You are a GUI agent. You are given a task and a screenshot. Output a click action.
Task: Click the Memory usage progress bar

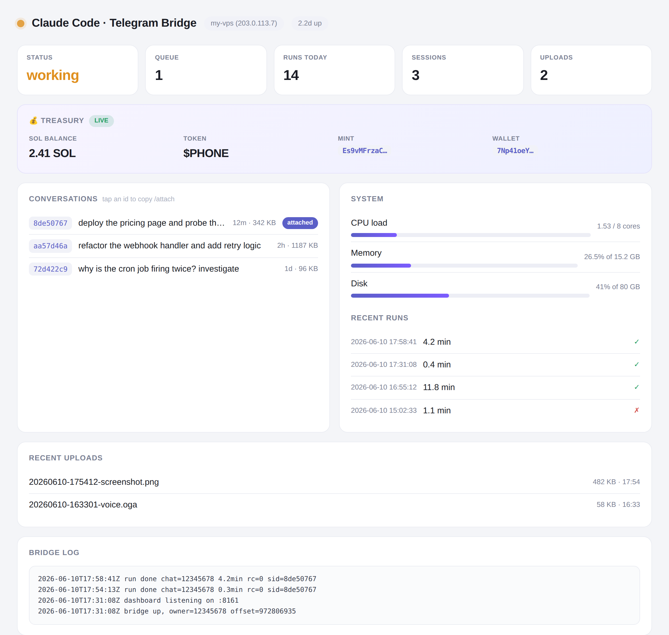click(x=464, y=266)
